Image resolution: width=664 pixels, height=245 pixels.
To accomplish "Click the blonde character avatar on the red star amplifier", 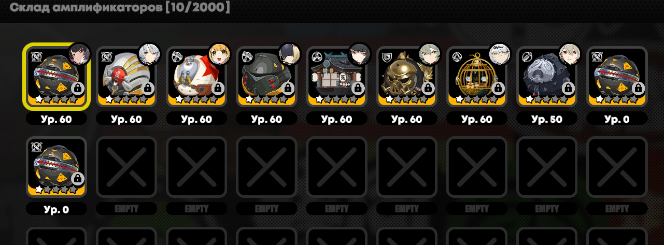I will click(x=219, y=53).
